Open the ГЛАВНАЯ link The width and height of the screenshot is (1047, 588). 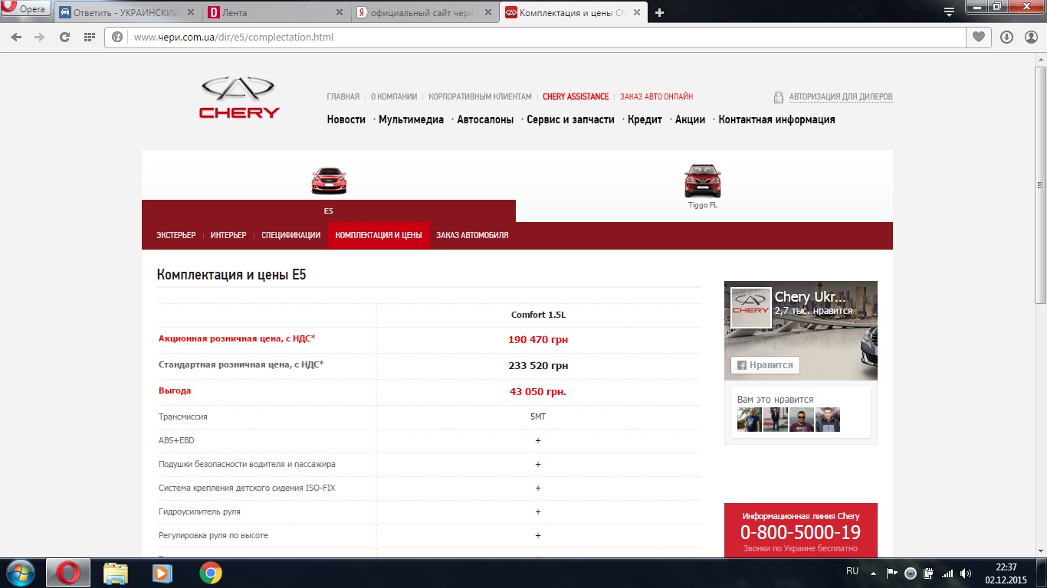coord(343,96)
